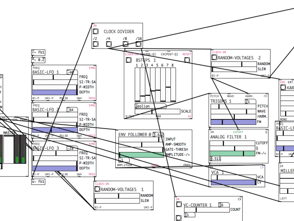Screen dimensions: 294x221
Task: Click the RANDOM-VOLTAGES 1 clock-in bang
Action: pyautogui.click(x=97, y=189)
